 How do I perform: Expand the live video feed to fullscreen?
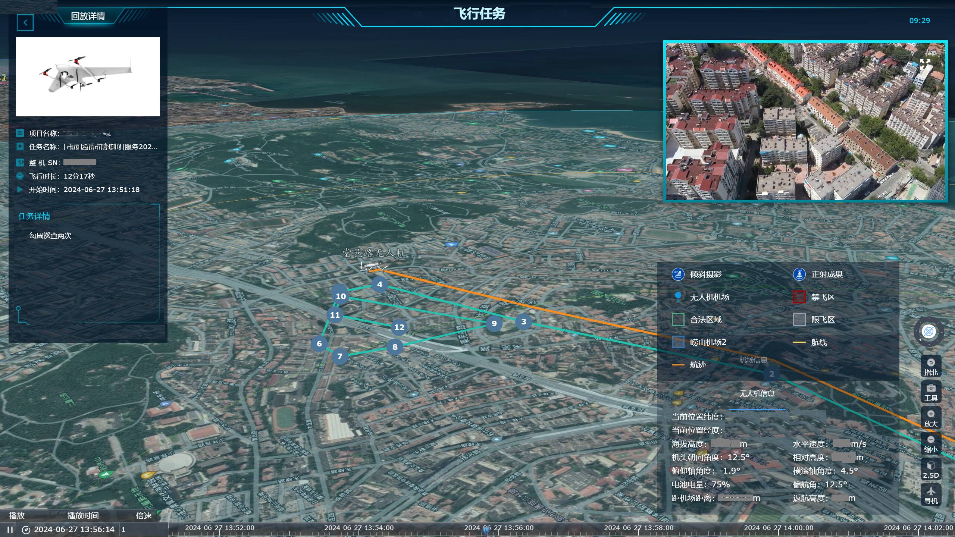tap(925, 64)
